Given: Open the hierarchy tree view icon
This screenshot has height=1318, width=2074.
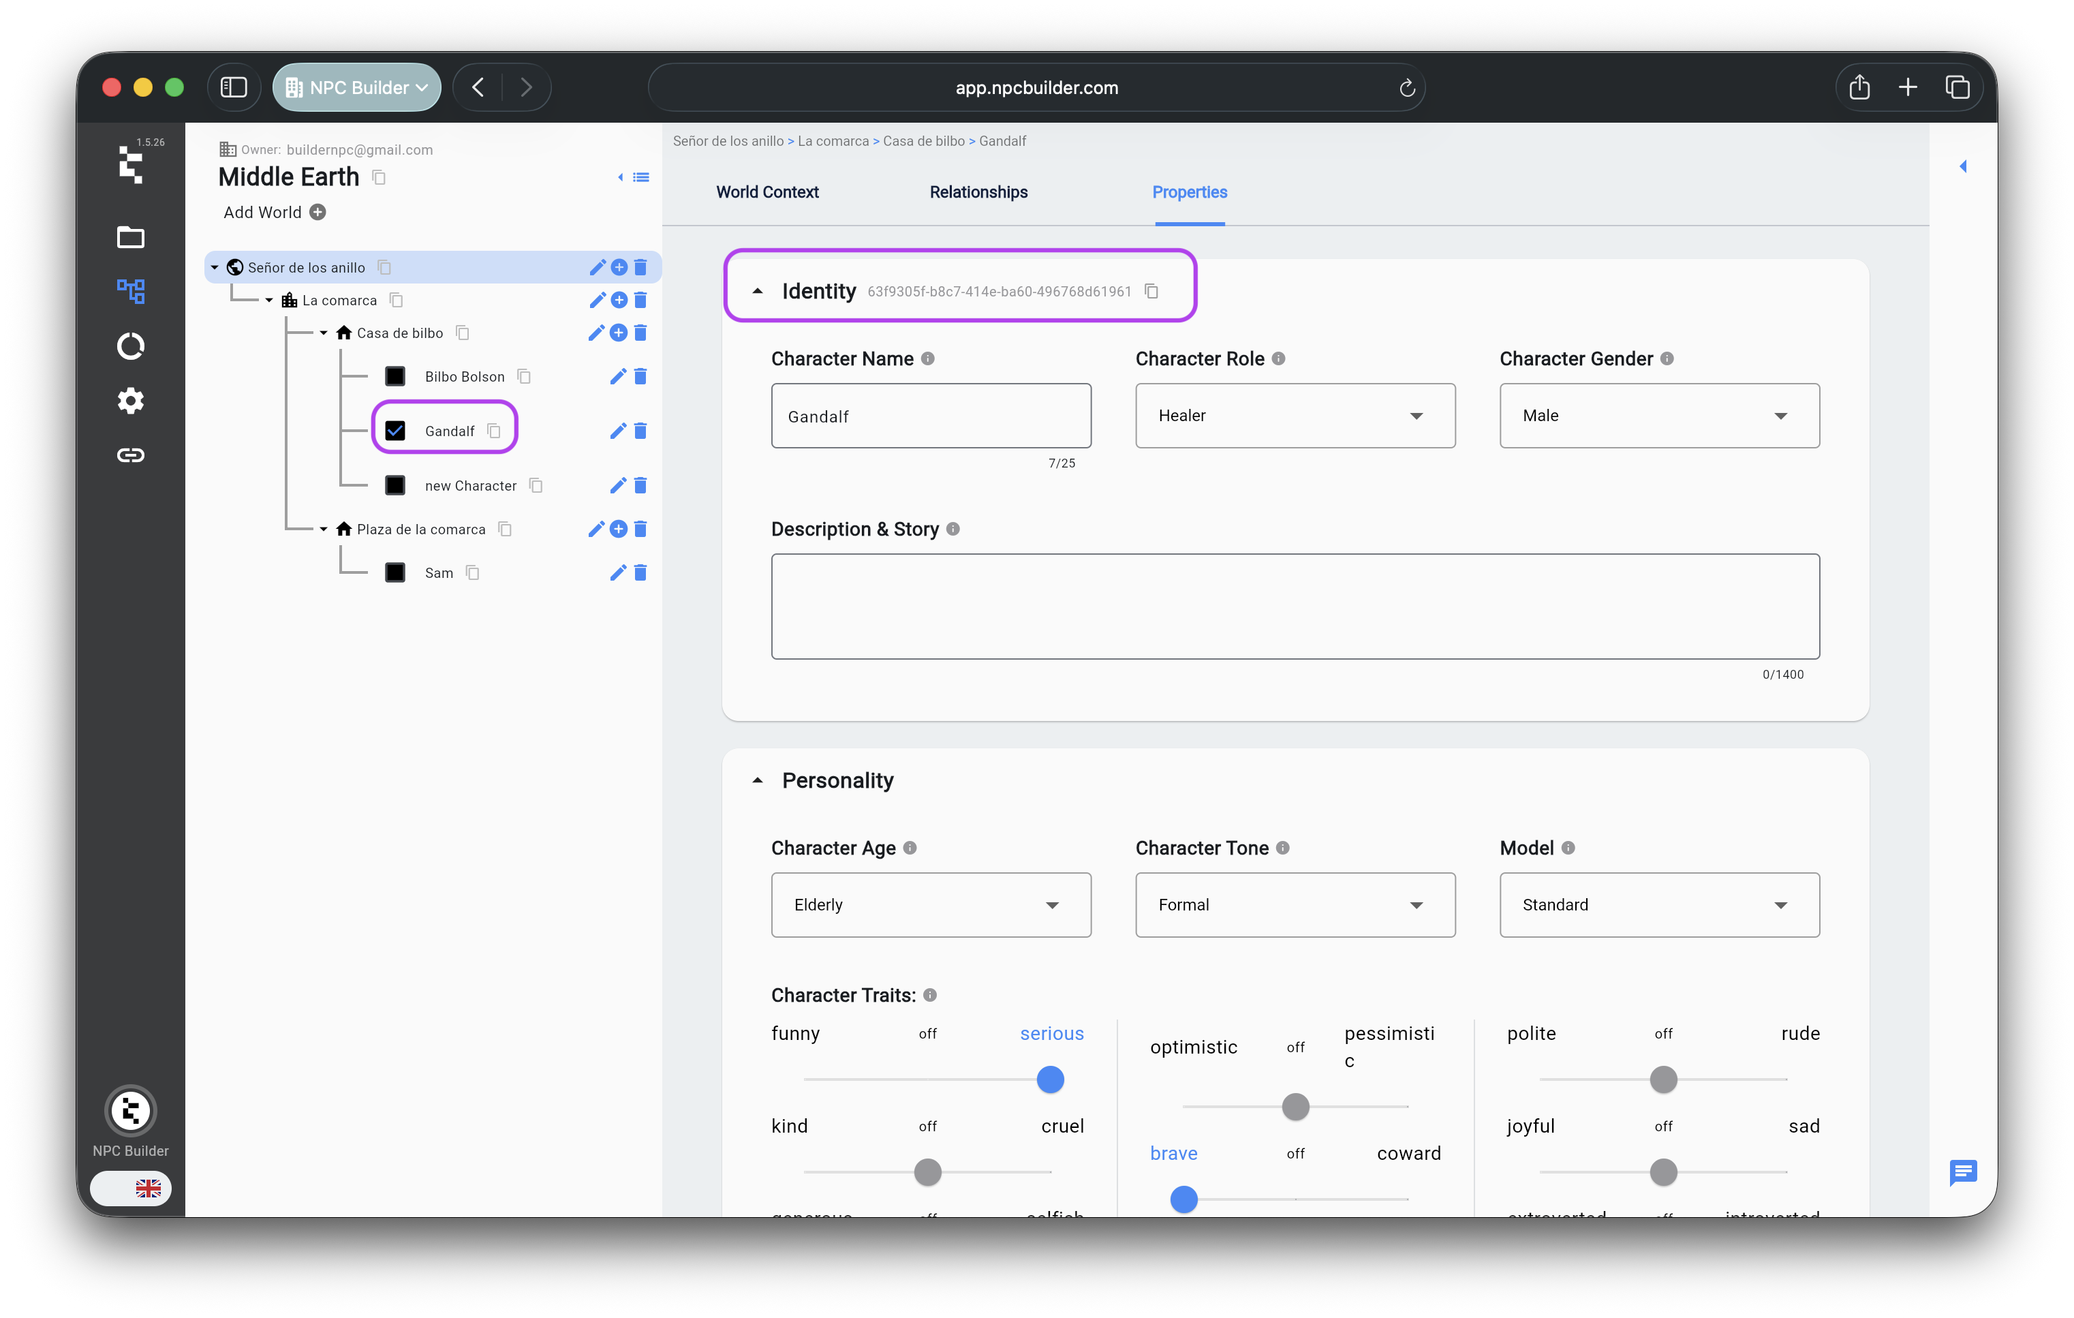Looking at the screenshot, I should pos(130,291).
